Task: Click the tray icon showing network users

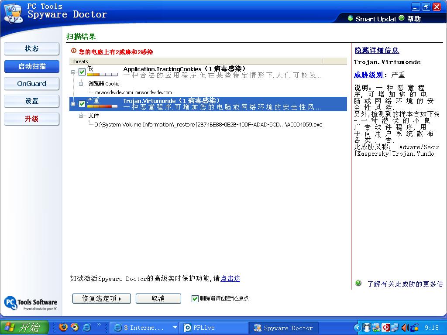Action: click(376, 328)
